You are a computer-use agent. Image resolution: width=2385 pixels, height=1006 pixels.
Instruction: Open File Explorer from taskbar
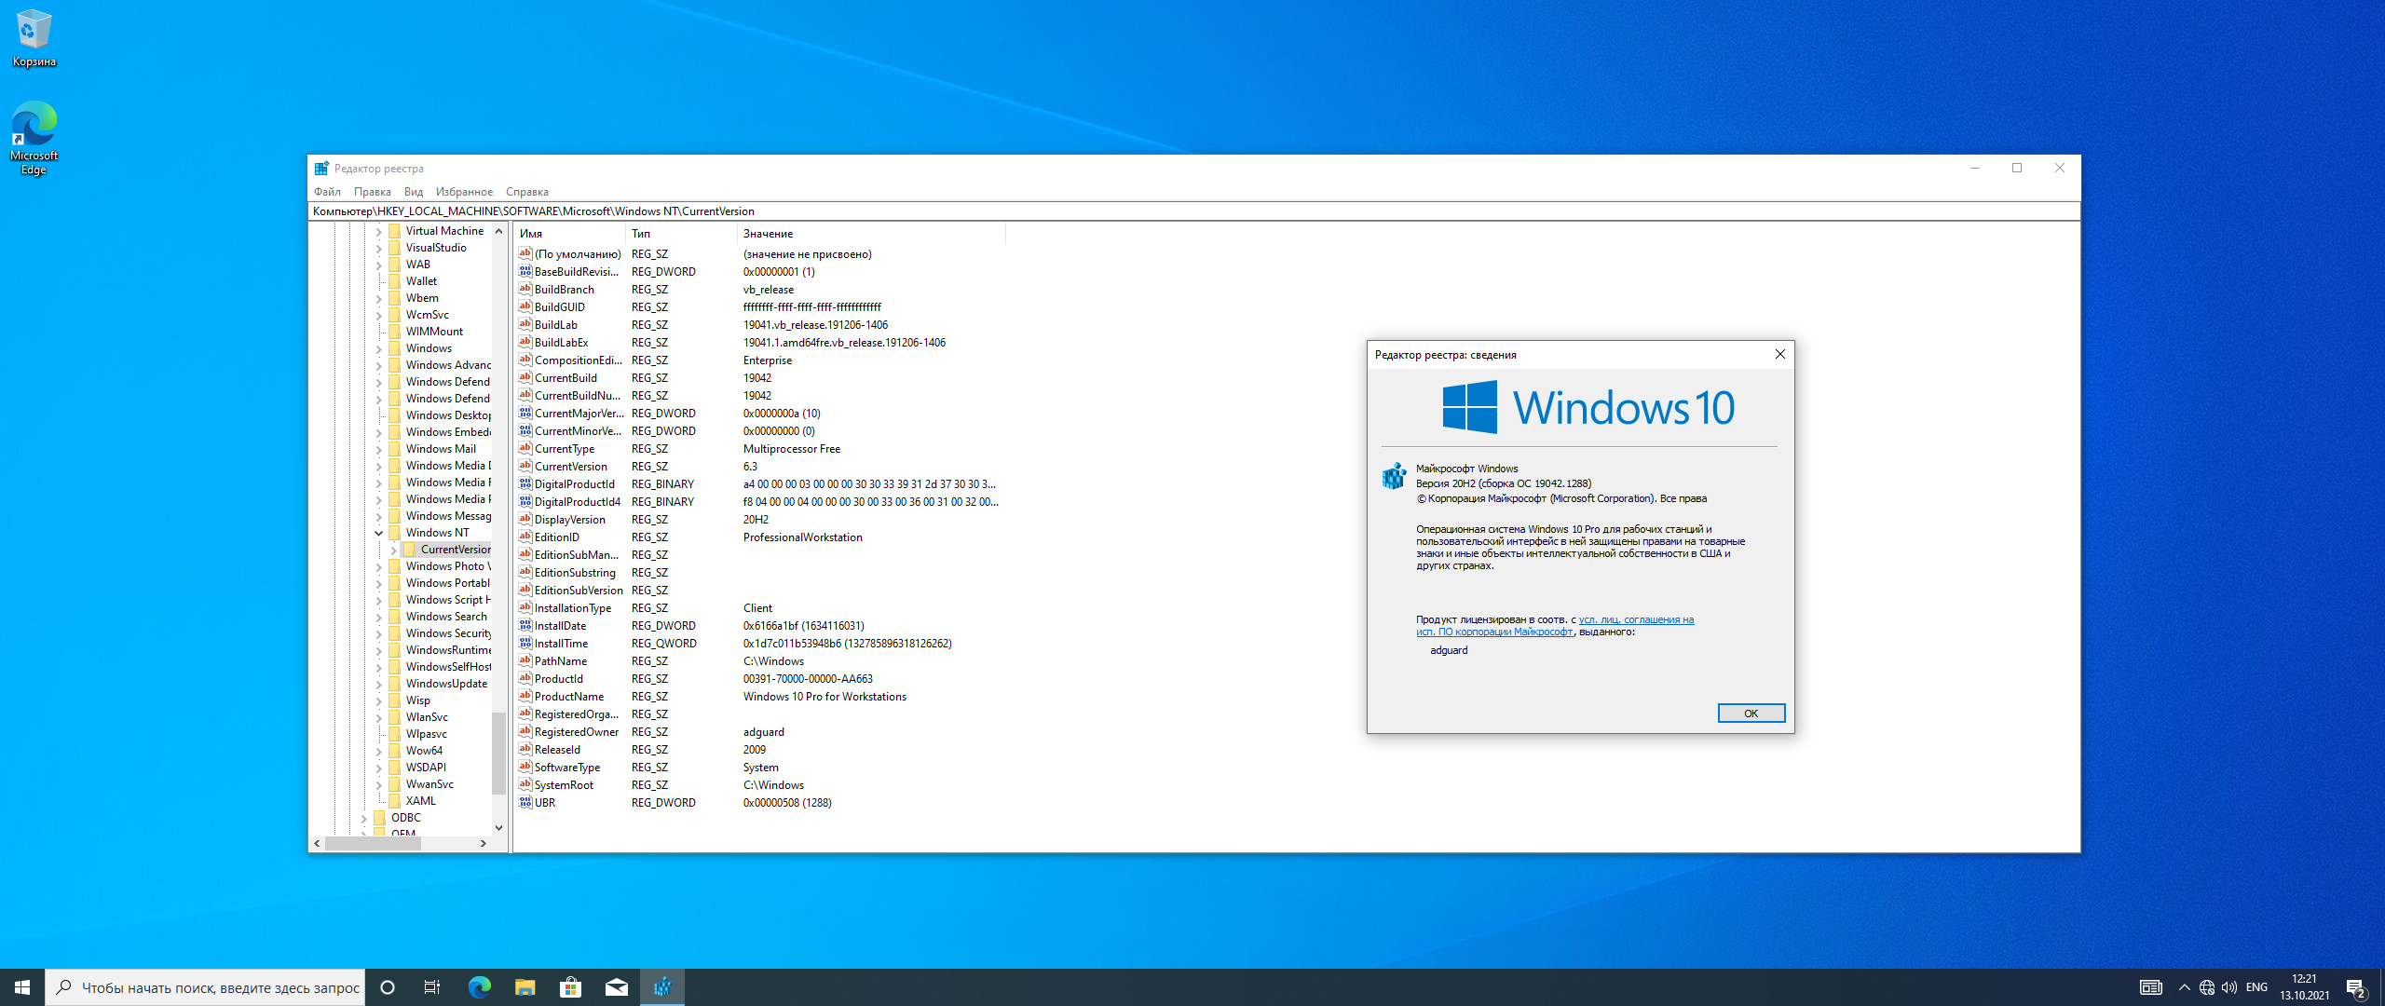[525, 987]
